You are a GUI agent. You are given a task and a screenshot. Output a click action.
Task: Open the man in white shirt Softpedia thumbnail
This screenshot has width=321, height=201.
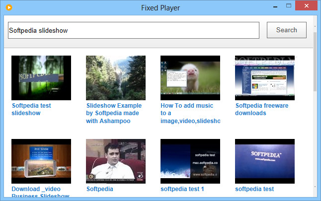pos(116,161)
